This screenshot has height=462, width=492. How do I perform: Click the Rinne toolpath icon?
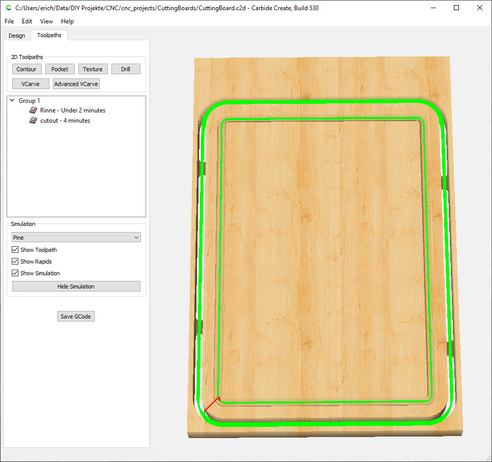33,110
